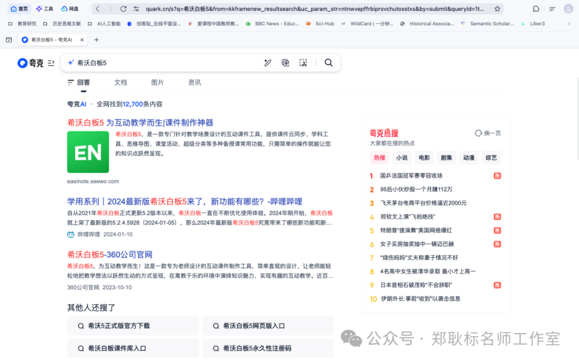Viewport: 579px width, 362px height.
Task: Search suggestion 希沃白板5网页版入口
Action: coord(268,326)
